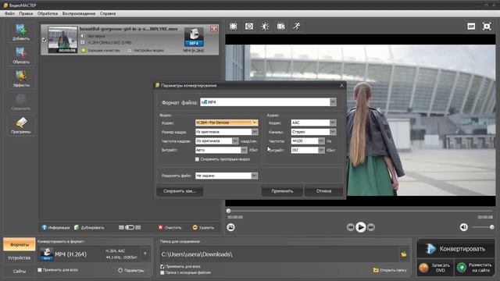
Task: Open the Разделять файл dropdown
Action: [x=227, y=176]
